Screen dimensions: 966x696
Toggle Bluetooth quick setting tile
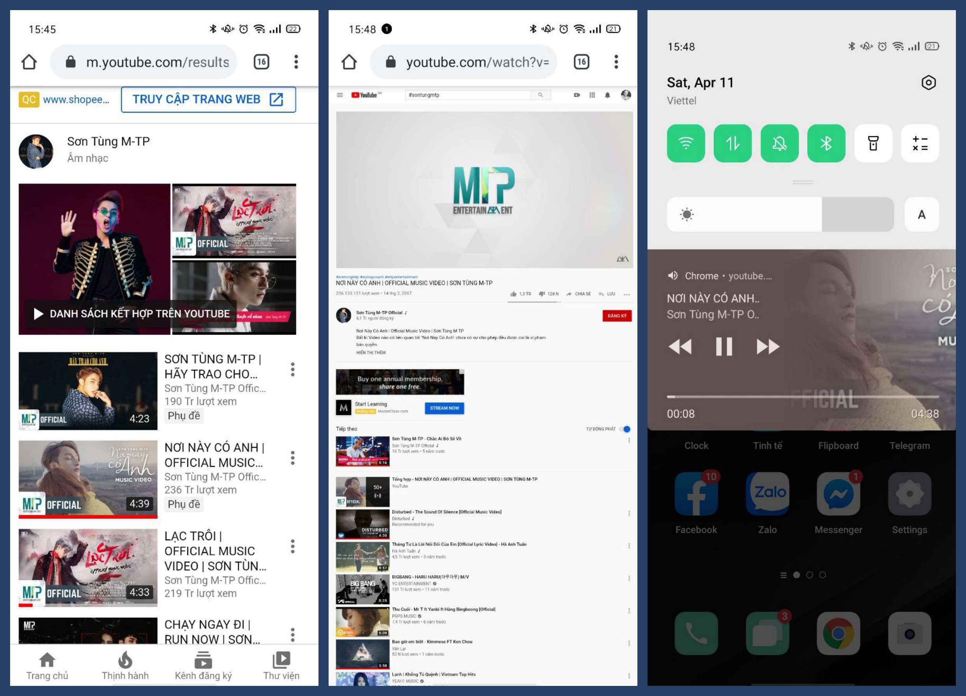tap(826, 143)
